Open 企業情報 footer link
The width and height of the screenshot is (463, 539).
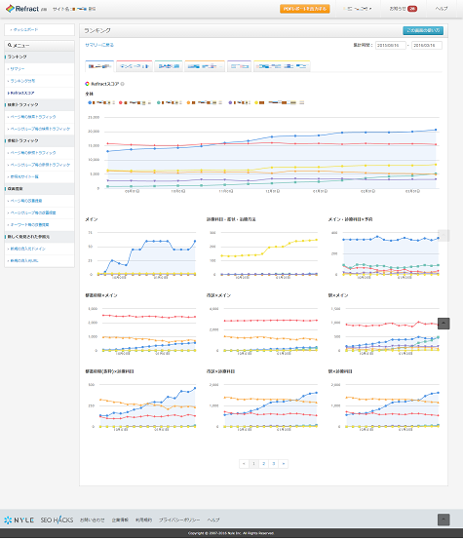[x=120, y=520]
